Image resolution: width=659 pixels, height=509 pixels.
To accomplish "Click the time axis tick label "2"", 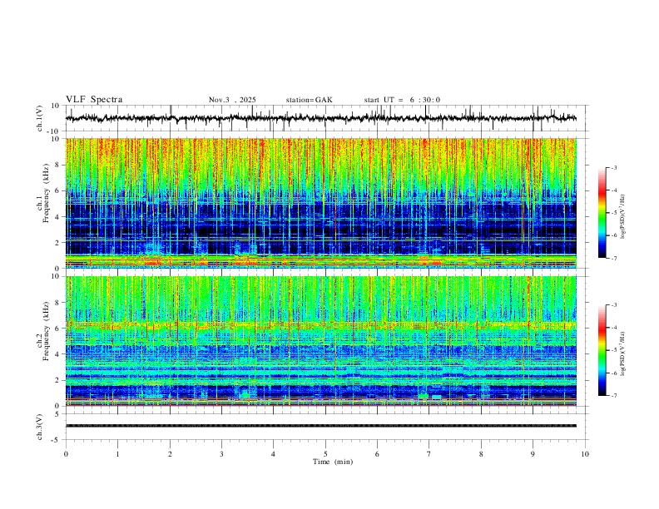I will coord(170,454).
